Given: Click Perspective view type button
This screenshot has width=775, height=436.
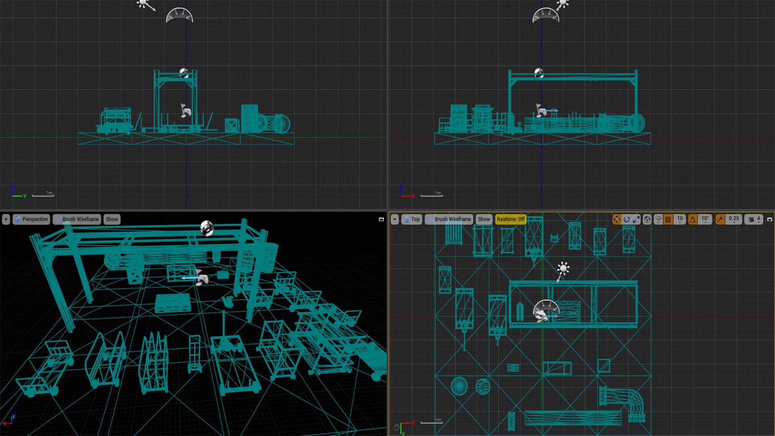Looking at the screenshot, I should point(31,219).
